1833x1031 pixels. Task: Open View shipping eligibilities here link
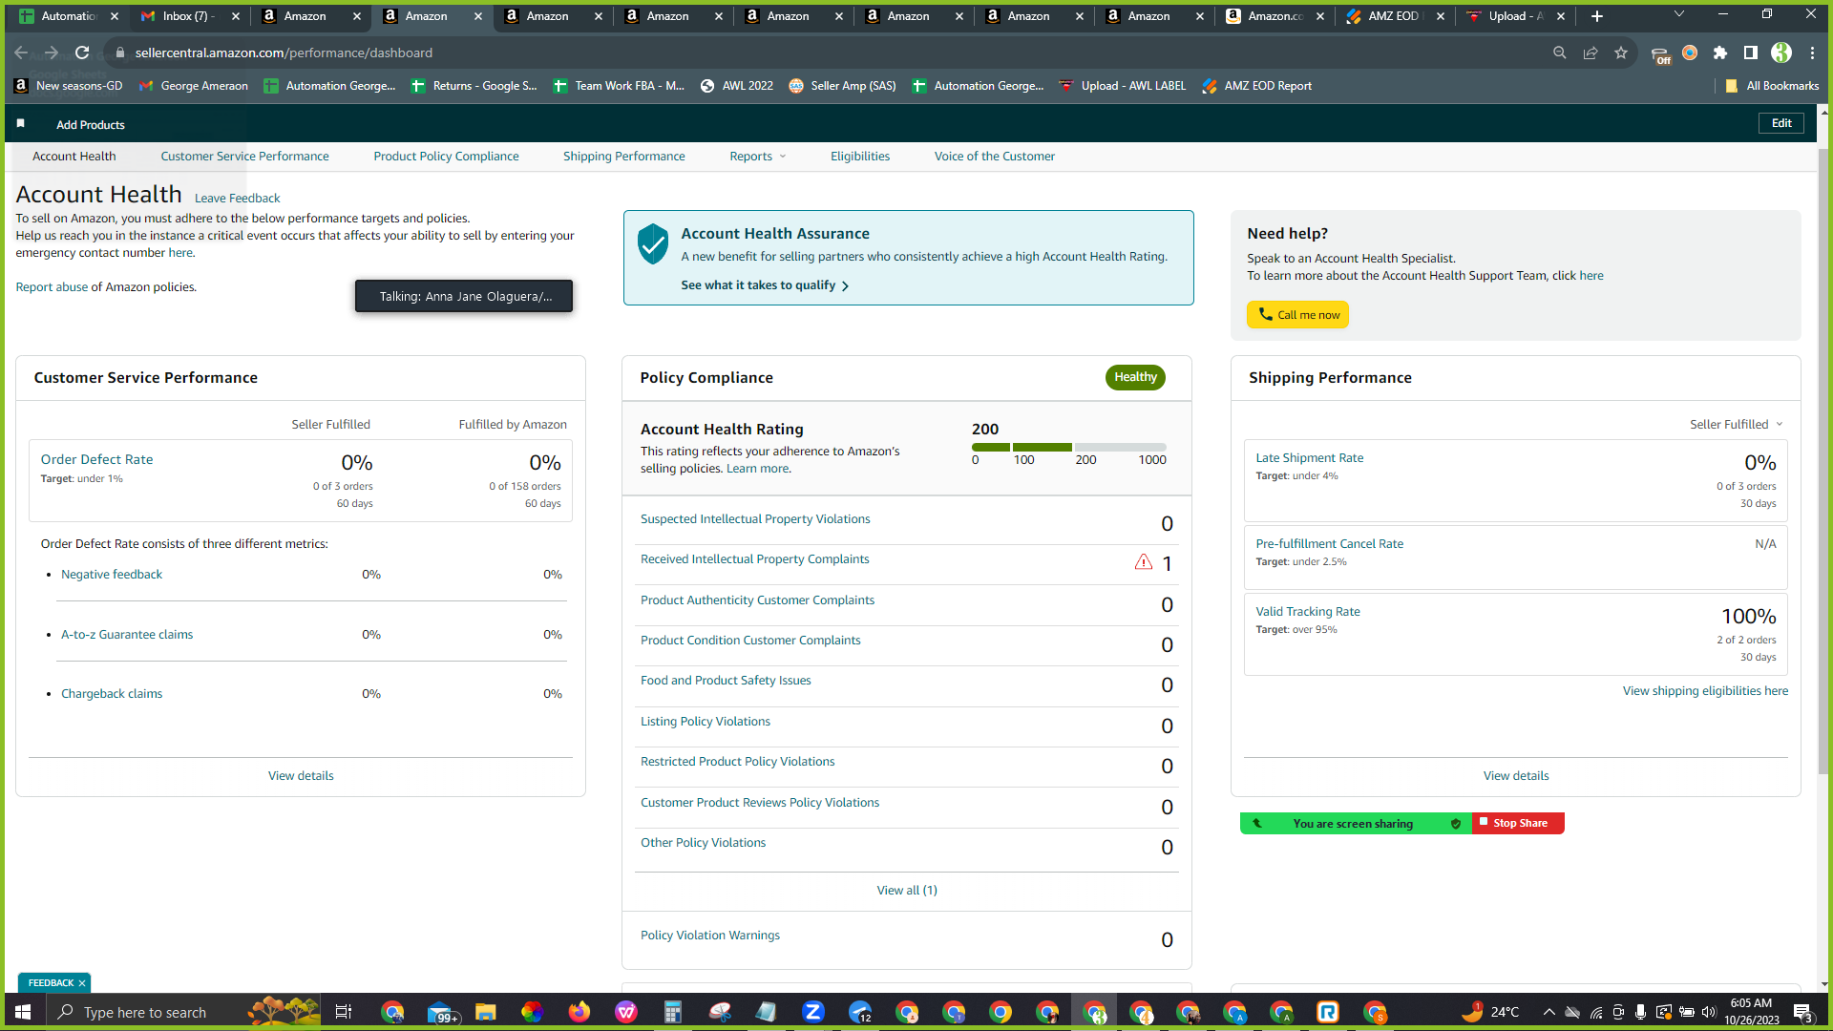coord(1705,691)
